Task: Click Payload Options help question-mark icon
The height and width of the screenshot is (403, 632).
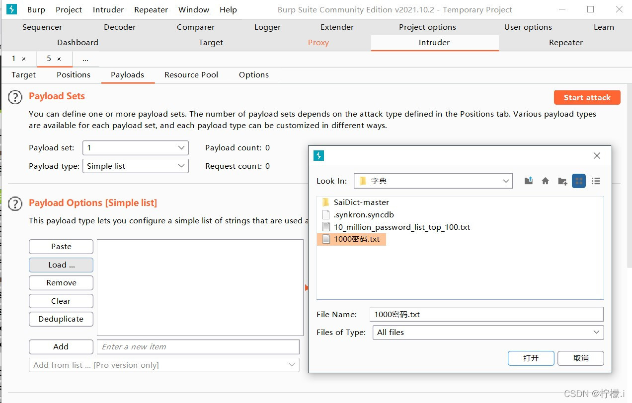Action: pos(15,203)
